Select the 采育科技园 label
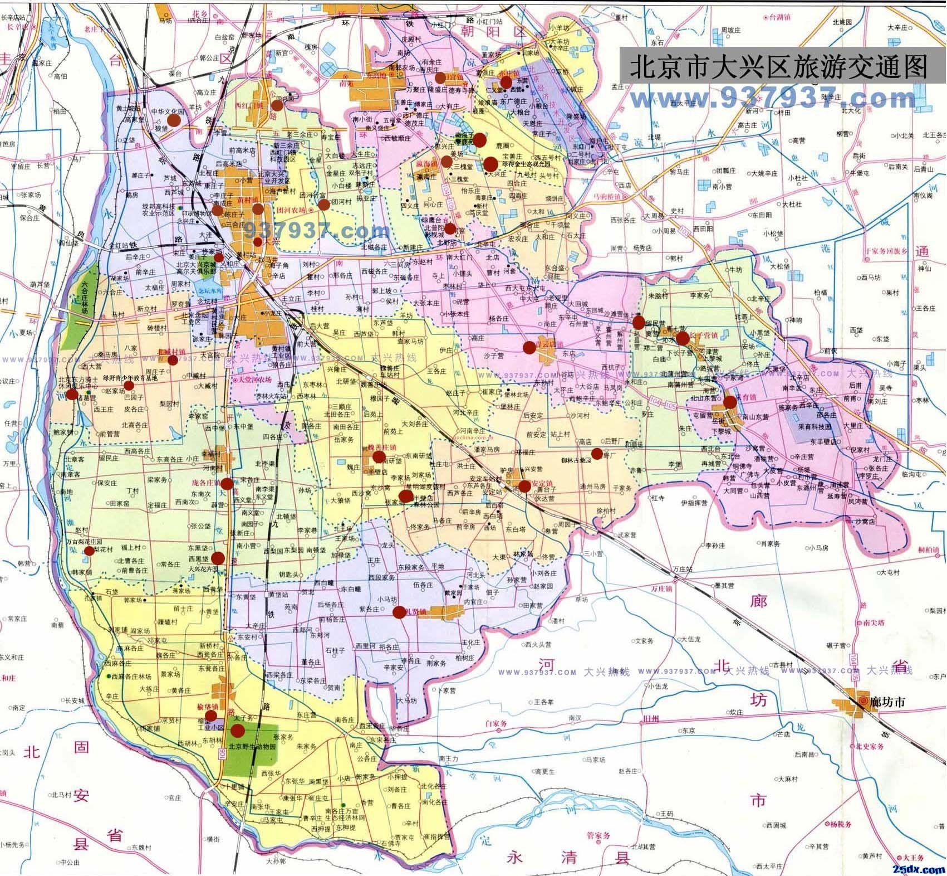The width and height of the screenshot is (947, 876). pos(814,426)
